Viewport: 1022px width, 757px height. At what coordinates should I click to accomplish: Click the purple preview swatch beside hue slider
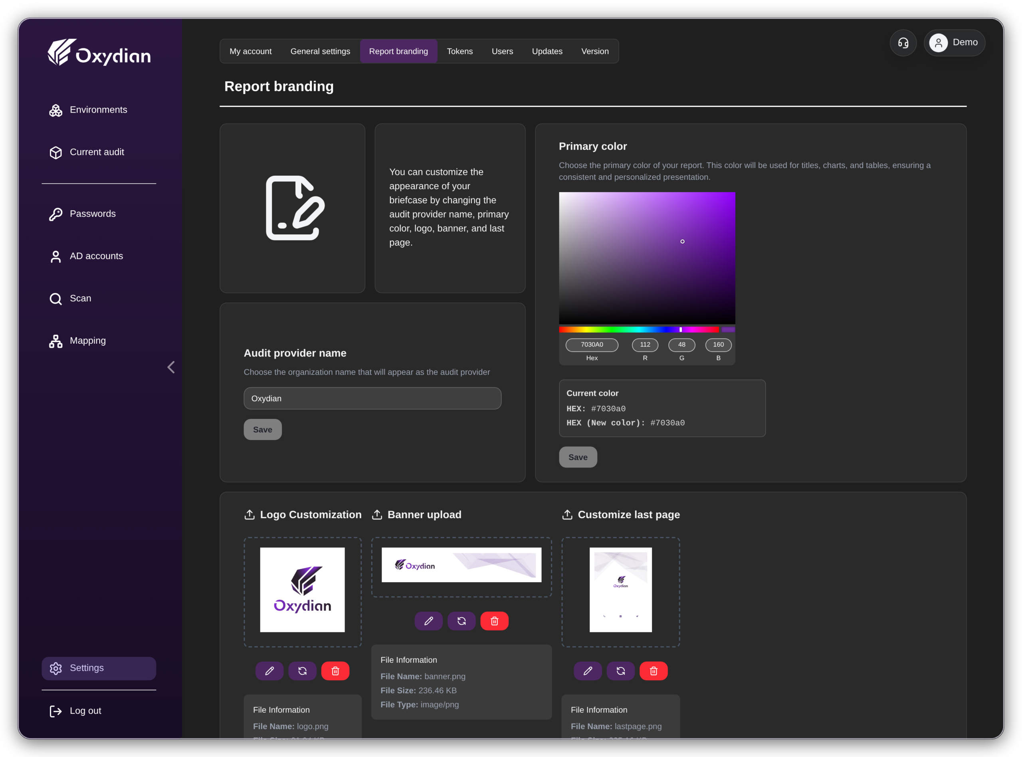coord(728,329)
